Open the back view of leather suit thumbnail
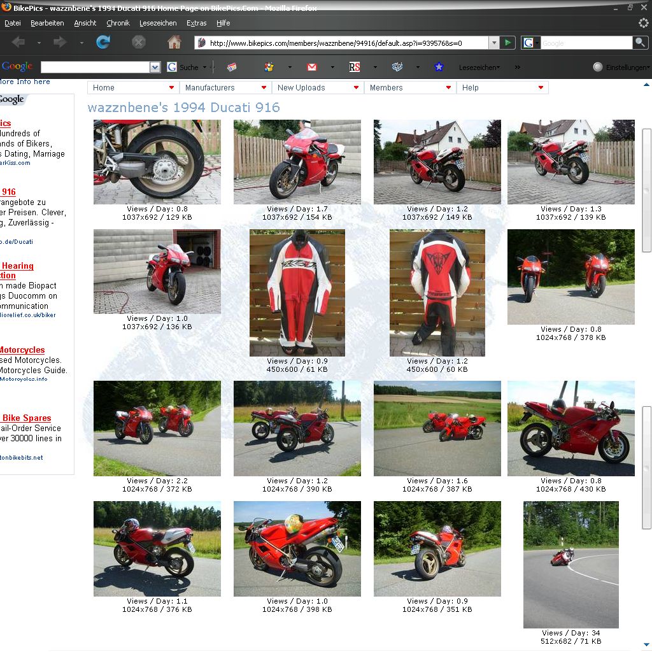 [x=437, y=293]
